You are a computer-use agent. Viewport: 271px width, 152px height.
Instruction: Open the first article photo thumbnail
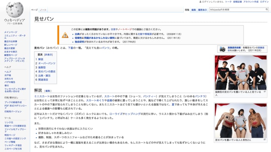(x=241, y=72)
